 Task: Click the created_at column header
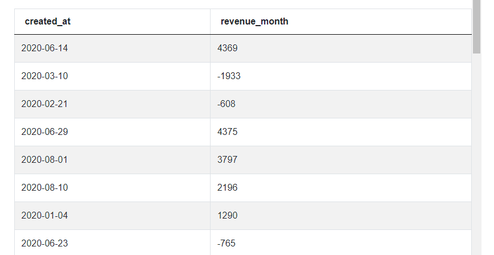pyautogui.click(x=48, y=22)
